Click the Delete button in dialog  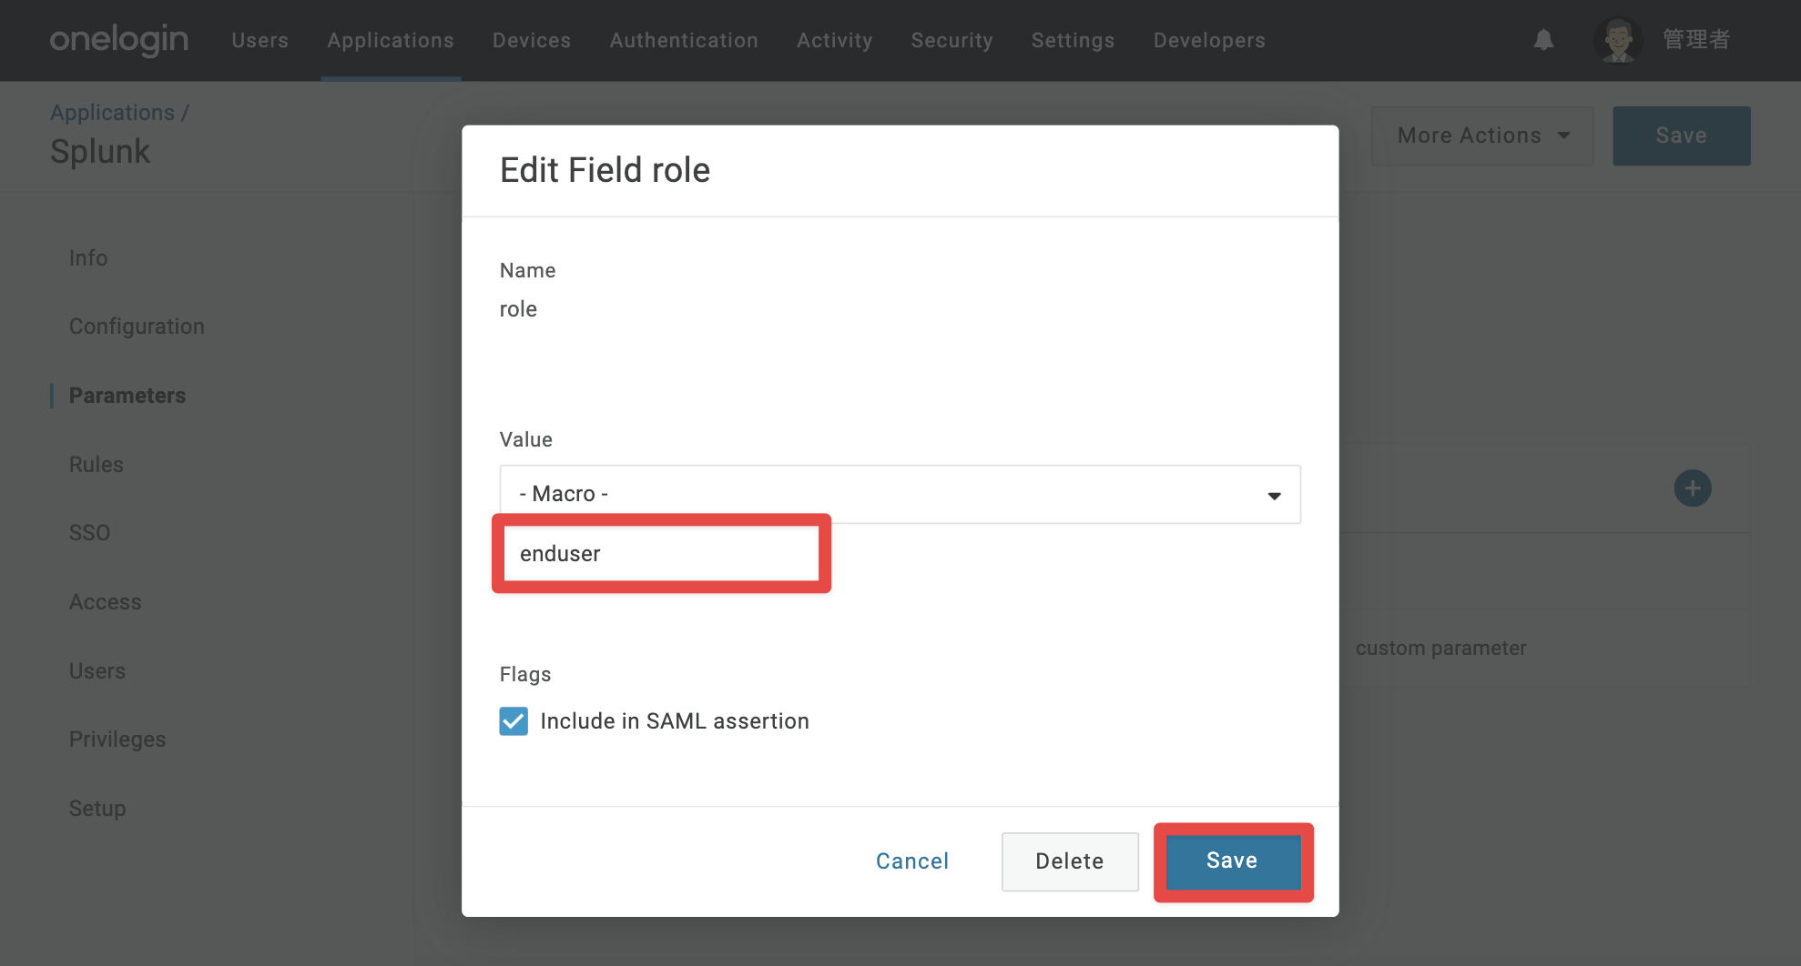click(1070, 861)
